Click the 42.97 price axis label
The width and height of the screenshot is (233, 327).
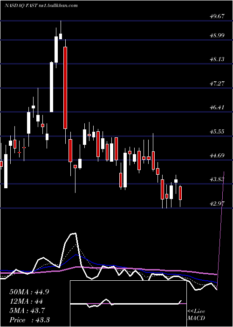218,204
